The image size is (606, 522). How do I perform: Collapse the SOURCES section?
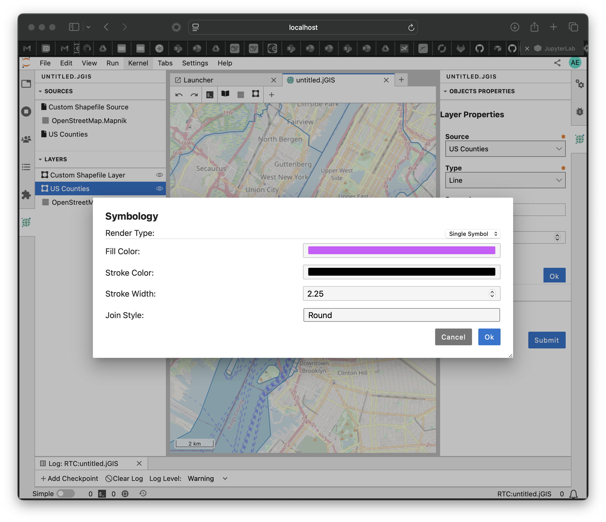point(40,91)
